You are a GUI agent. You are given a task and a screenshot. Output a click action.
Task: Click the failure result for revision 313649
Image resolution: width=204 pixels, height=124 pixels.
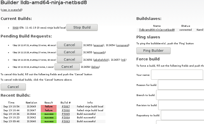pos(49,106)
